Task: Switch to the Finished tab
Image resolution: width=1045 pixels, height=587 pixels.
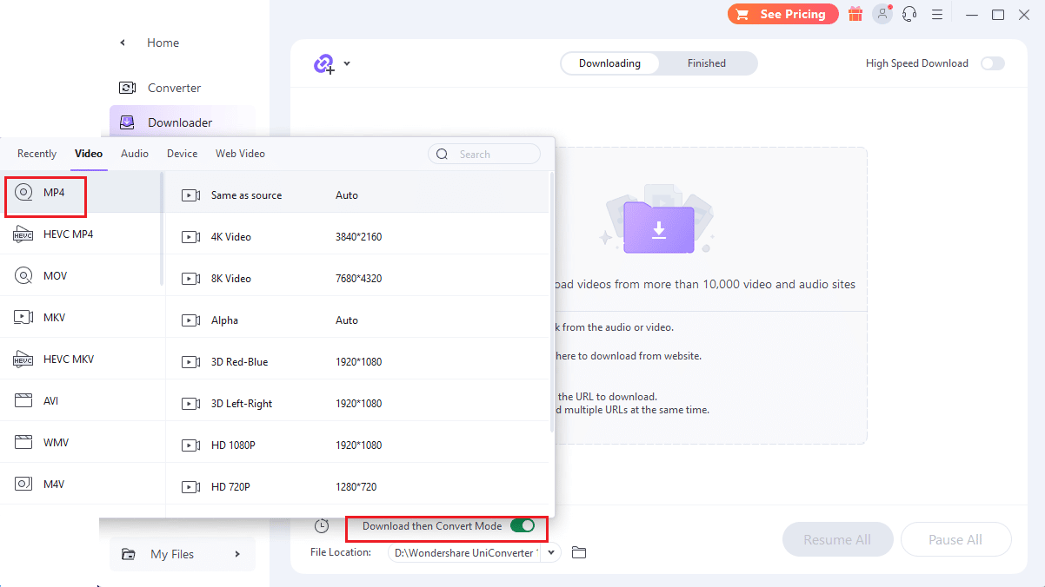Action: (707, 63)
